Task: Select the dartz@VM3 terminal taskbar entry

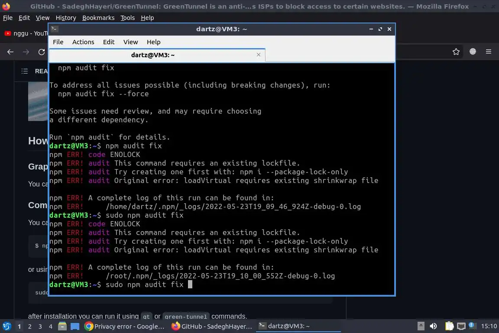Action: click(x=298, y=326)
